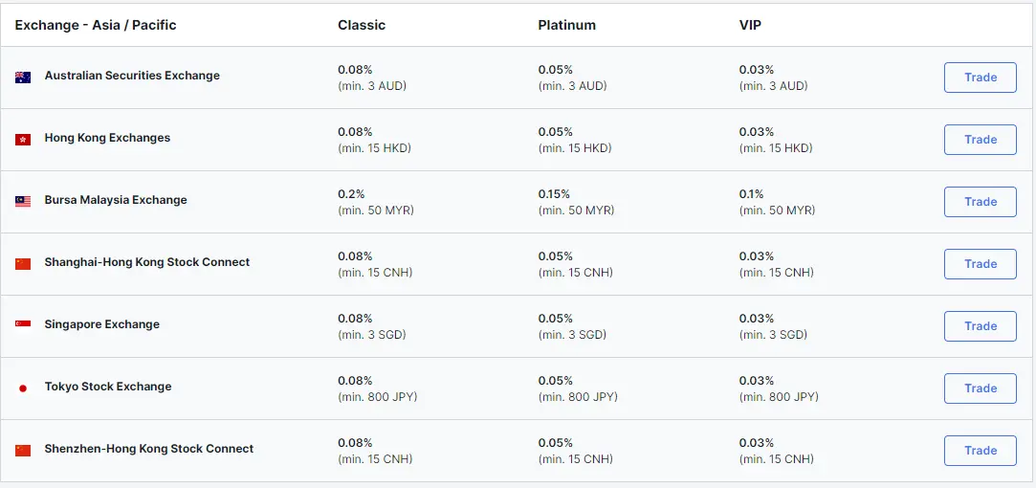Click the China flag beside Shenzhen-Hong Kong Connect
Image resolution: width=1036 pixels, height=488 pixels.
[23, 451]
